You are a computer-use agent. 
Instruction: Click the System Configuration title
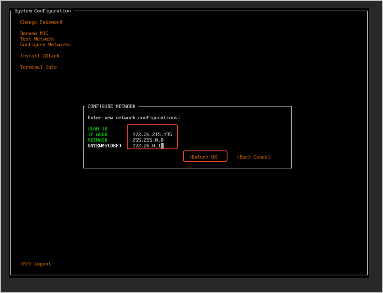[x=43, y=11]
